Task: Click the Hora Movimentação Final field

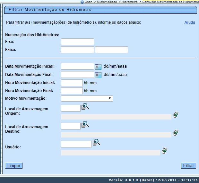Action: [x=72, y=91]
